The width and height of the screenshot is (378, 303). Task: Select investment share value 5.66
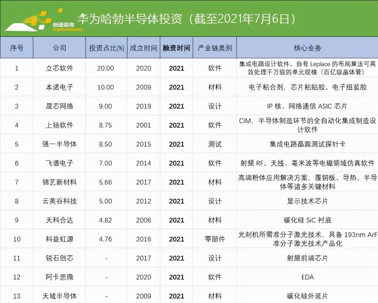[x=105, y=182]
